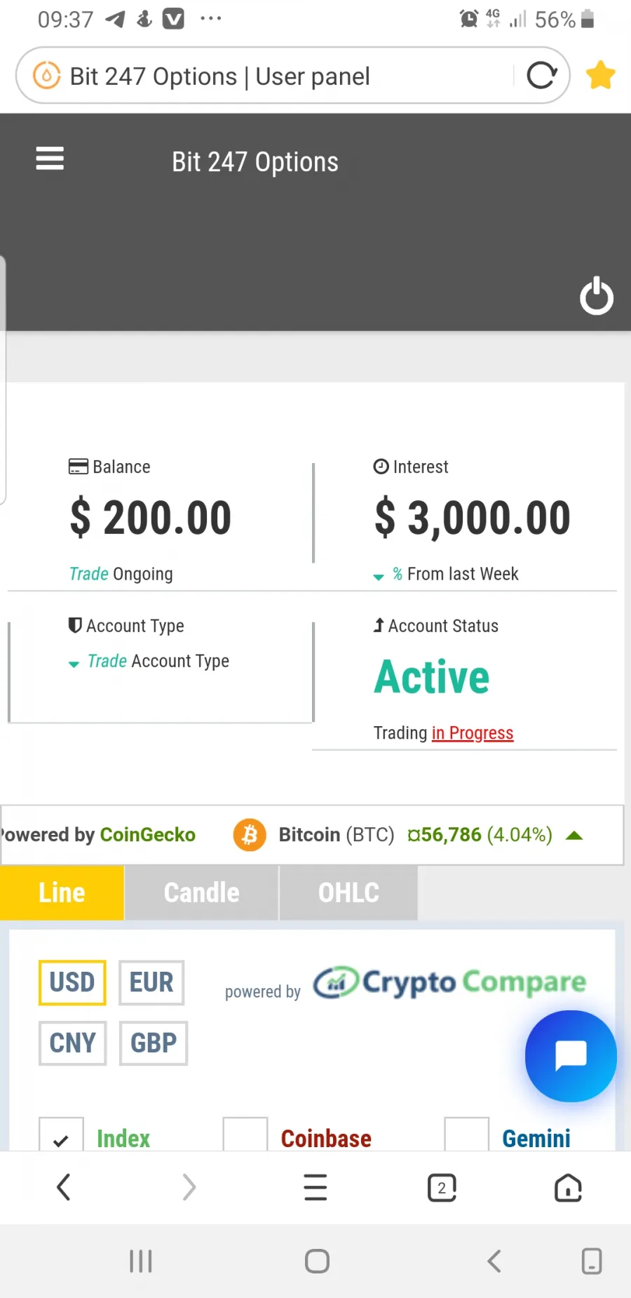Go to browser home icon
Screen dimensions: 631x1298
click(x=568, y=1188)
